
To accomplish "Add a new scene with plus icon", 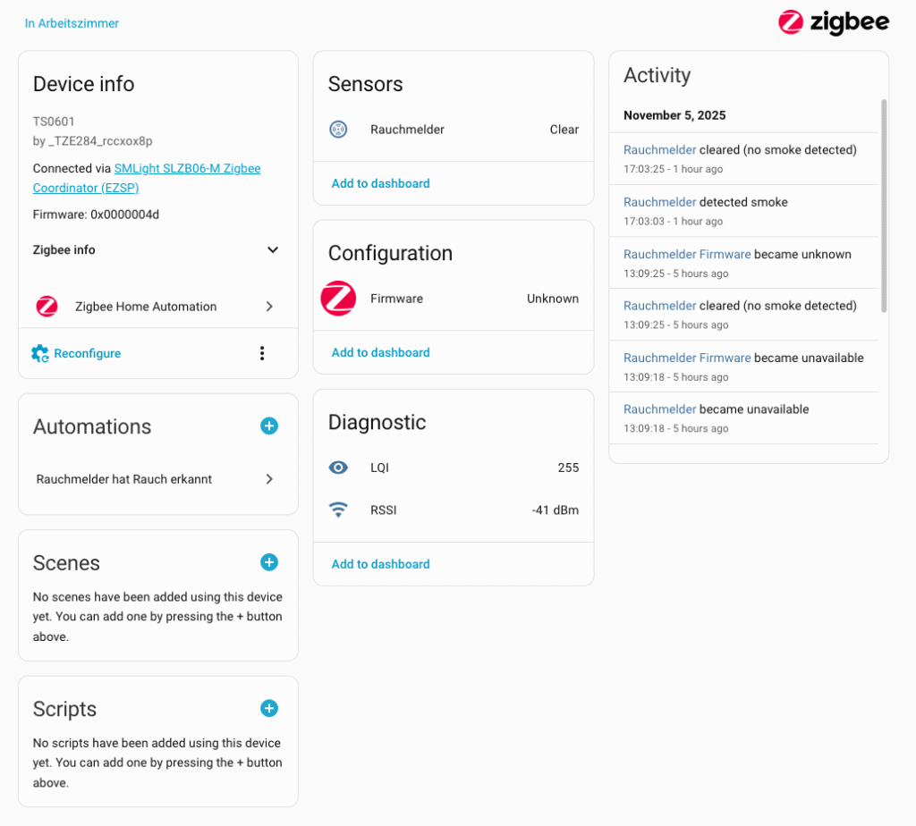I will pyautogui.click(x=269, y=562).
